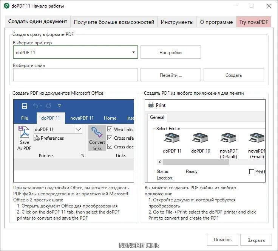Viewport: 278px width, 251px height.
Task: Toggle the Web links checkbox
Action: (110, 129)
